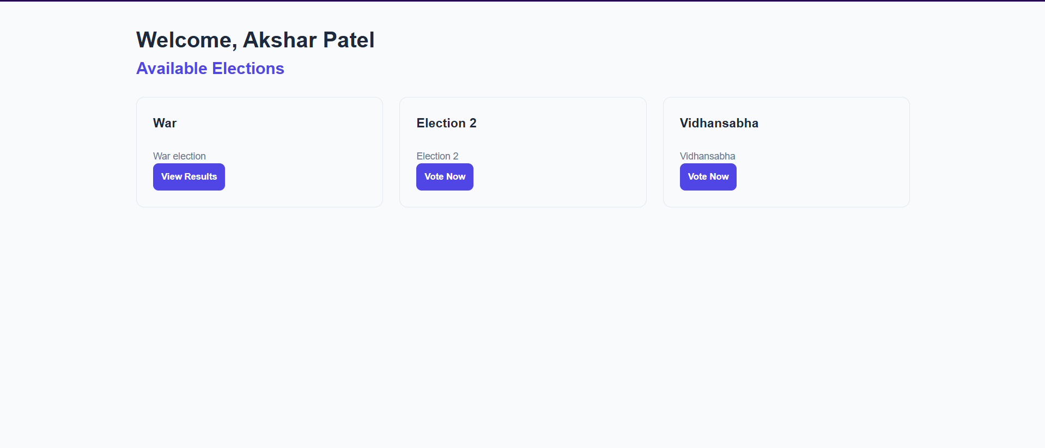Screen dimensions: 1045x448
Task: Click the Welcome, Akshar Patel heading
Action: pos(255,39)
